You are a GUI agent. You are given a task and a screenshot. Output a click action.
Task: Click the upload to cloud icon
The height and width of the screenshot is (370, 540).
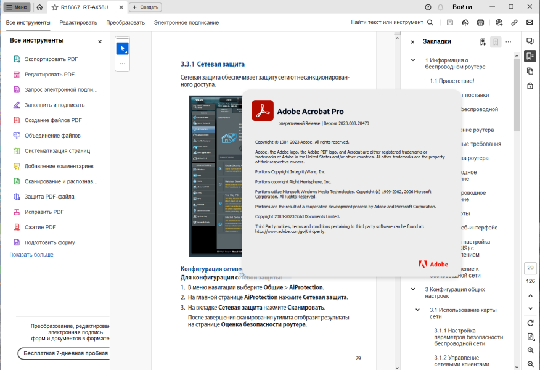(x=465, y=22)
